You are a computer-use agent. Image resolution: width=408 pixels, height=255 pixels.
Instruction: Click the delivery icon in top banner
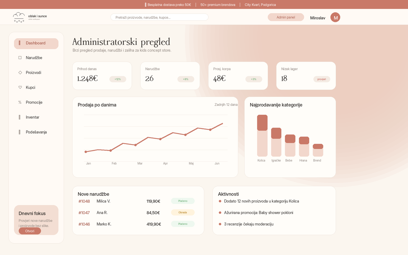146,5
